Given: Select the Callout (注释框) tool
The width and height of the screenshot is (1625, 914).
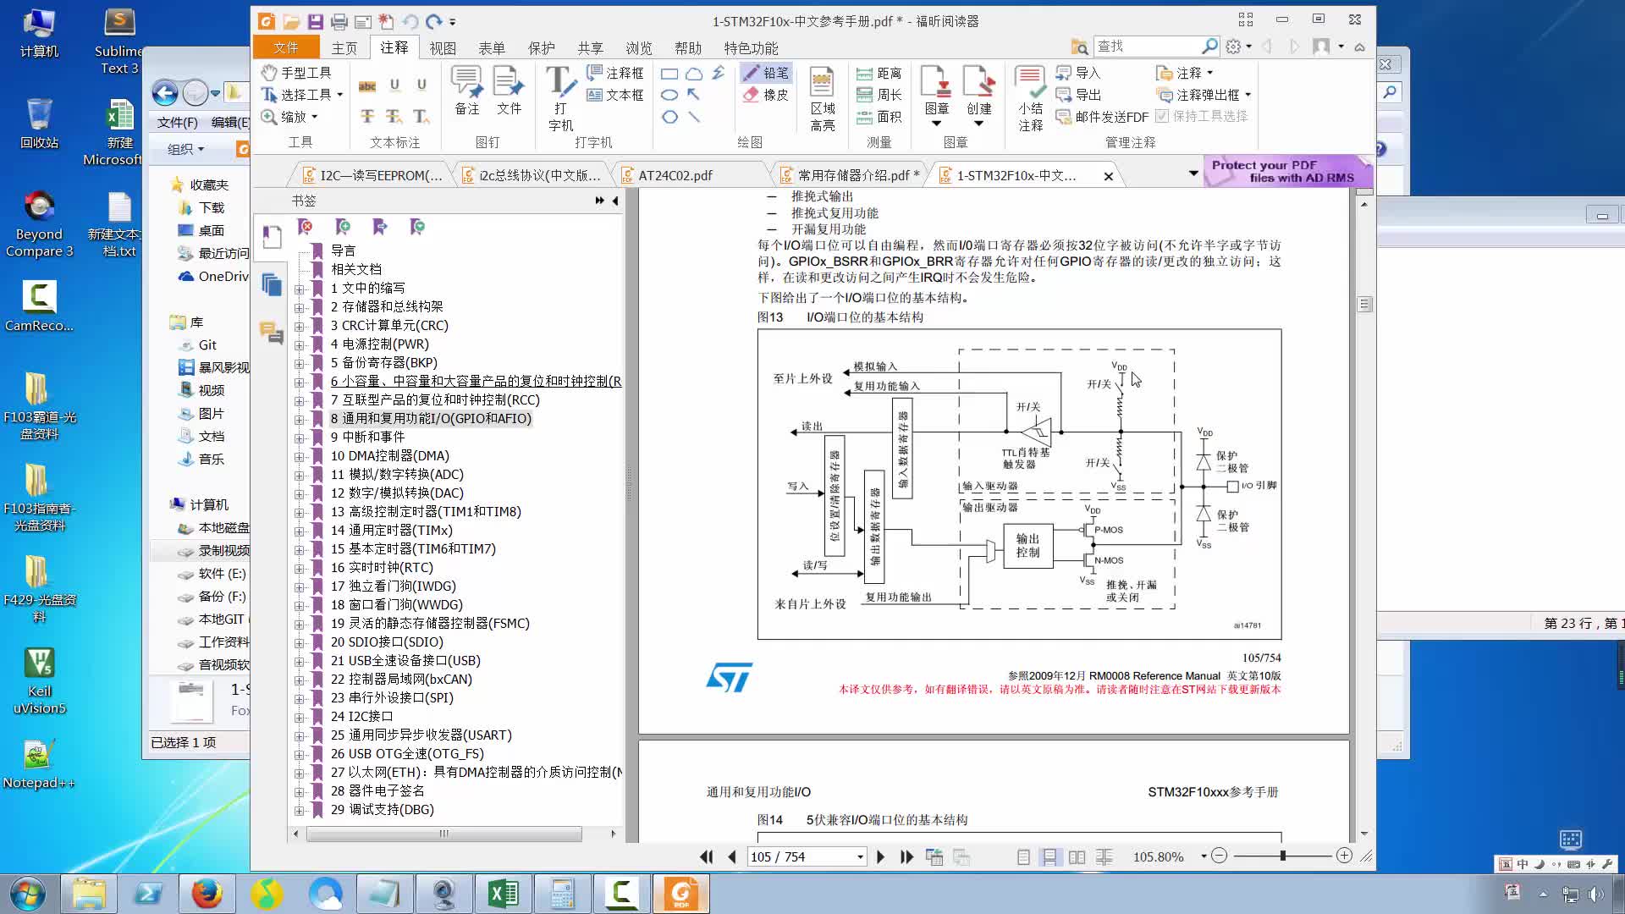Looking at the screenshot, I should (x=615, y=73).
